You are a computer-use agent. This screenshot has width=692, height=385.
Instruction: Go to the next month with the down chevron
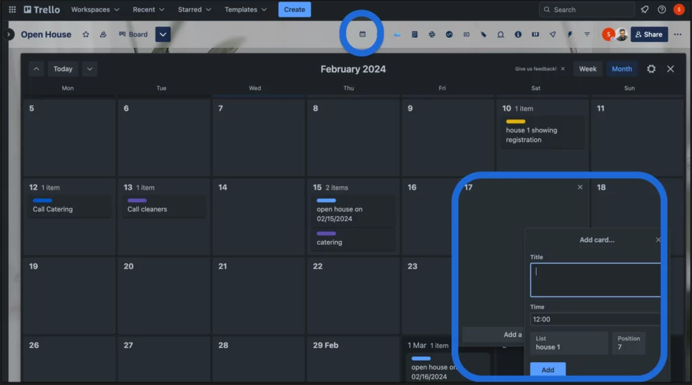90,69
